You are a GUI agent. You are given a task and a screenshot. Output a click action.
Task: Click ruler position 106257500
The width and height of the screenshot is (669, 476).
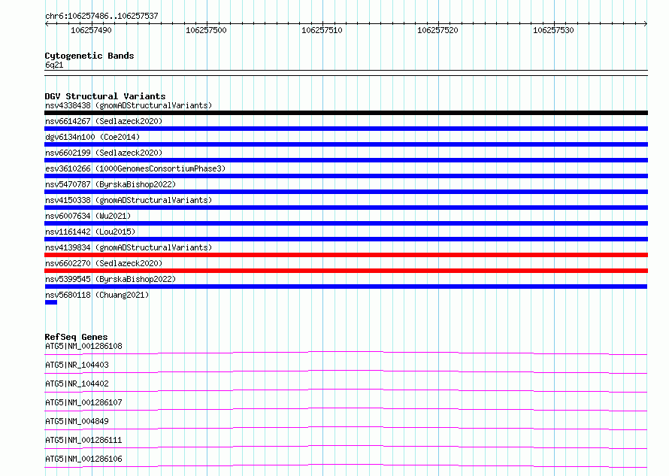(x=206, y=30)
